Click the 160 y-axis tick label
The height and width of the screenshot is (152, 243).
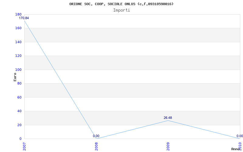(18, 28)
